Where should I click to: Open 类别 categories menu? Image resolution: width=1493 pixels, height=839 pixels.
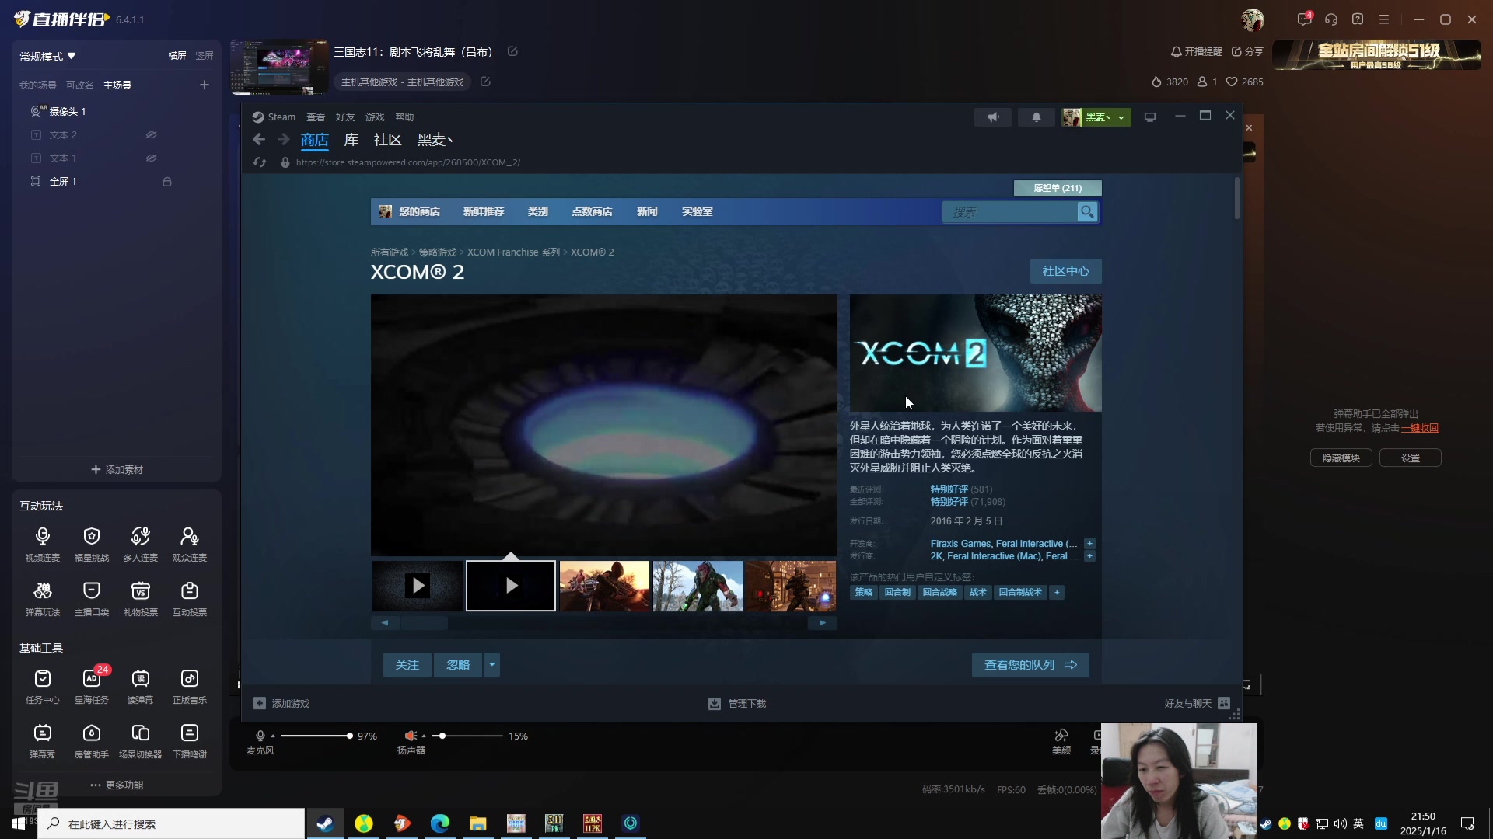(538, 211)
